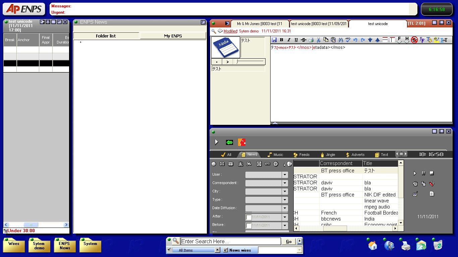This screenshot has width=458, height=257.
Task: Click the Save icon in editor toolbar
Action: click(x=274, y=40)
